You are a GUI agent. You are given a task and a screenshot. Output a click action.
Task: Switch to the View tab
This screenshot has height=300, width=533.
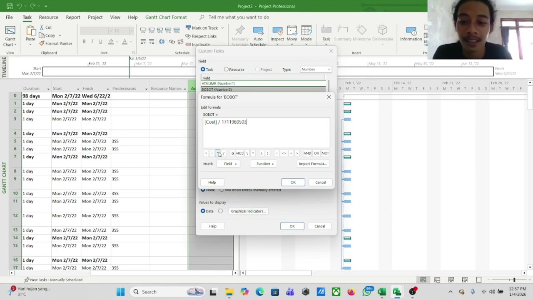[115, 17]
